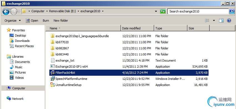Click the Windows Installer P... type cell
Viewport: 236px width, 109px height.
click(x=170, y=79)
